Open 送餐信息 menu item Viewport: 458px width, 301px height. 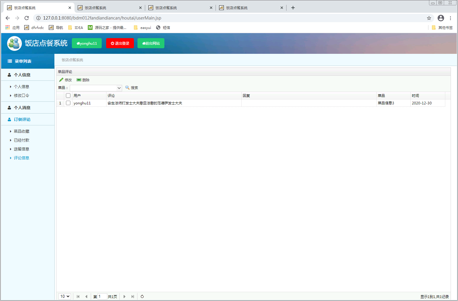tap(21, 149)
